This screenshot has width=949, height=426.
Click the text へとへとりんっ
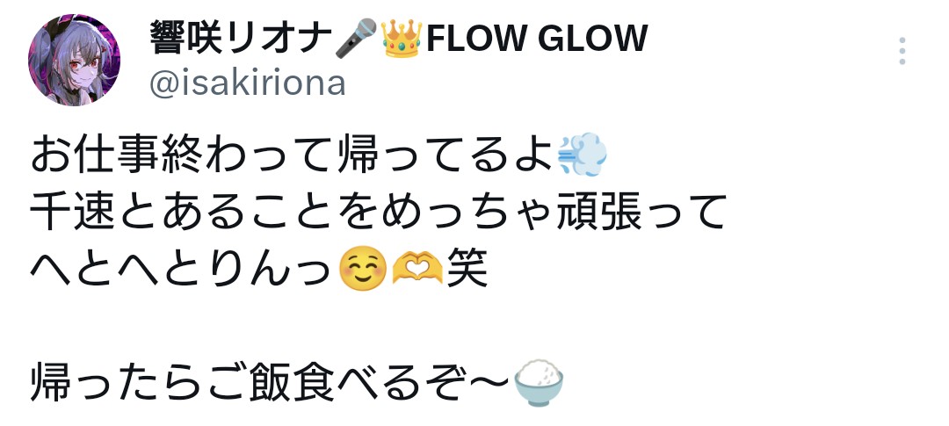pyautogui.click(x=184, y=270)
